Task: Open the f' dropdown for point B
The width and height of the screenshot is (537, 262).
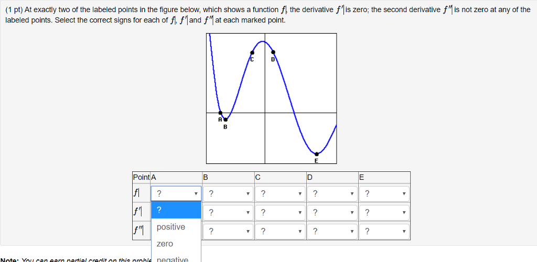Action: 228,213
